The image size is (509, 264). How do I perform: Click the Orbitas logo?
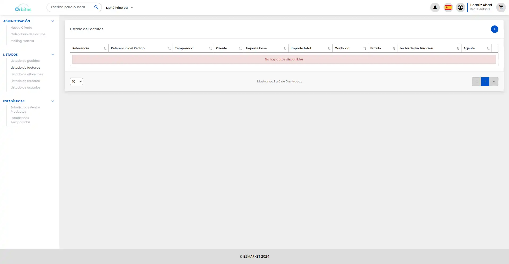pos(23,8)
